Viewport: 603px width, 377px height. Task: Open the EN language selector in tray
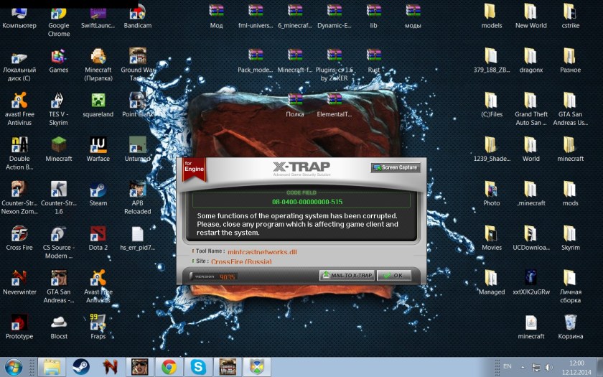click(x=508, y=366)
